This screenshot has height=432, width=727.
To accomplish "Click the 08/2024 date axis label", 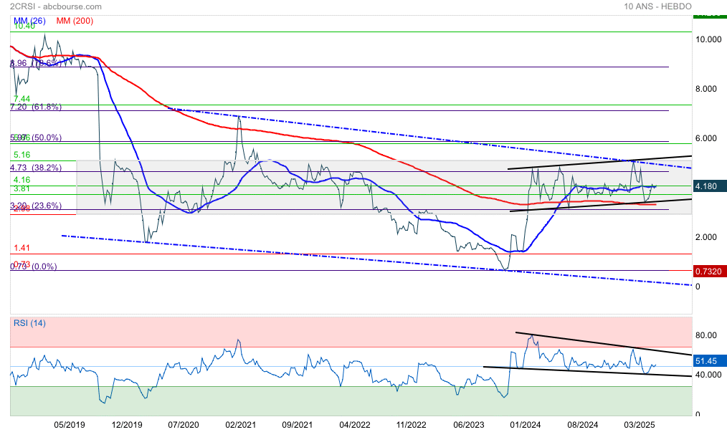I will (x=583, y=425).
